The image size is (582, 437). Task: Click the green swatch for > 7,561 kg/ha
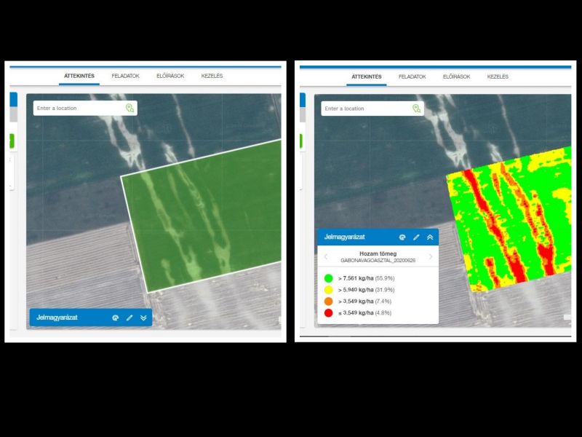point(329,278)
